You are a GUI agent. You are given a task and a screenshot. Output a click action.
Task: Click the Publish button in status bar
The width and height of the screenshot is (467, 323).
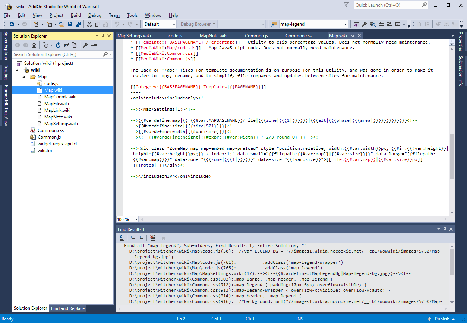442,319
